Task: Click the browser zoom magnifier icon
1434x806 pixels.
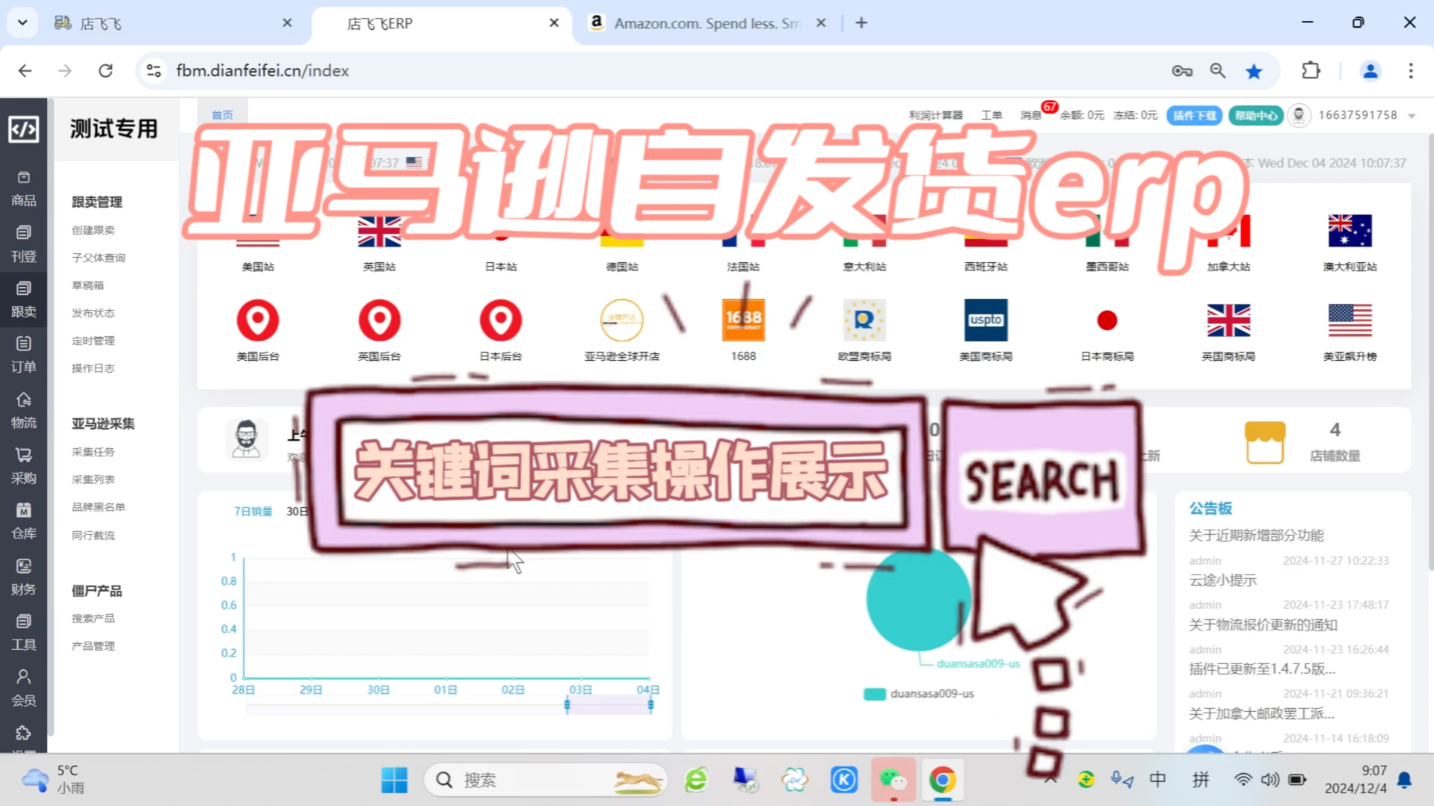Action: pos(1217,71)
